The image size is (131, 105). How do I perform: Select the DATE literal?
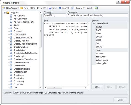click(98, 30)
